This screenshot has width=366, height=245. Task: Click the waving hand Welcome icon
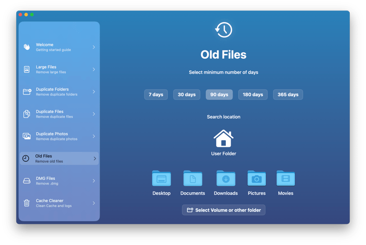coord(27,47)
